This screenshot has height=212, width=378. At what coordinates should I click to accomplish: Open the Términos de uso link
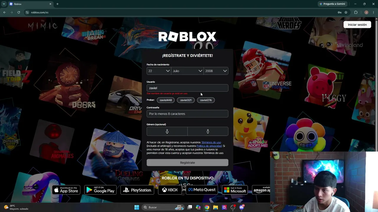pyautogui.click(x=211, y=143)
